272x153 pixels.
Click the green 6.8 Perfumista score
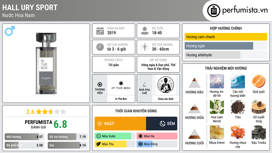click(x=60, y=124)
